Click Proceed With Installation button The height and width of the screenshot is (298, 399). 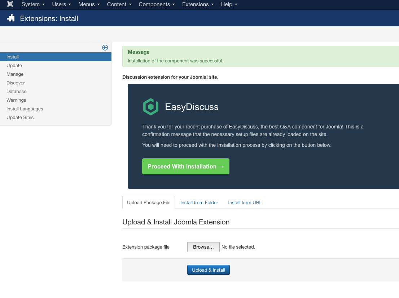(x=186, y=166)
